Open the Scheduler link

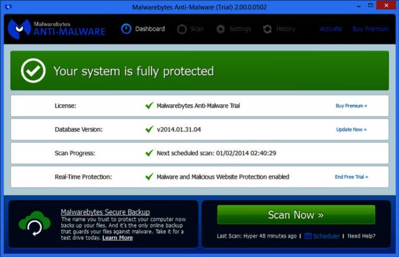click(x=326, y=236)
